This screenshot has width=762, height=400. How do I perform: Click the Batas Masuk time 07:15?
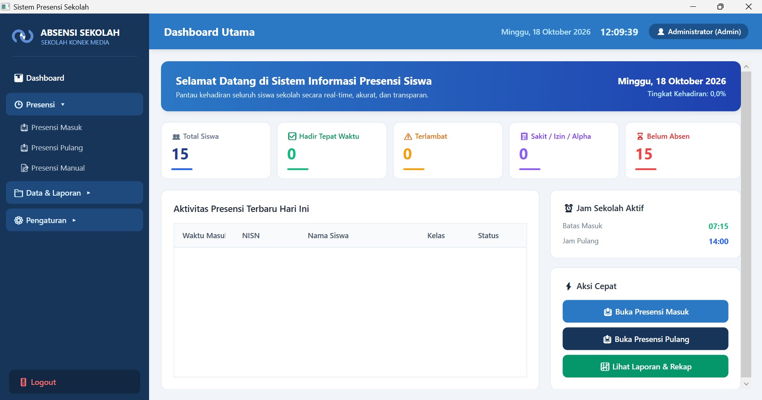(718, 226)
